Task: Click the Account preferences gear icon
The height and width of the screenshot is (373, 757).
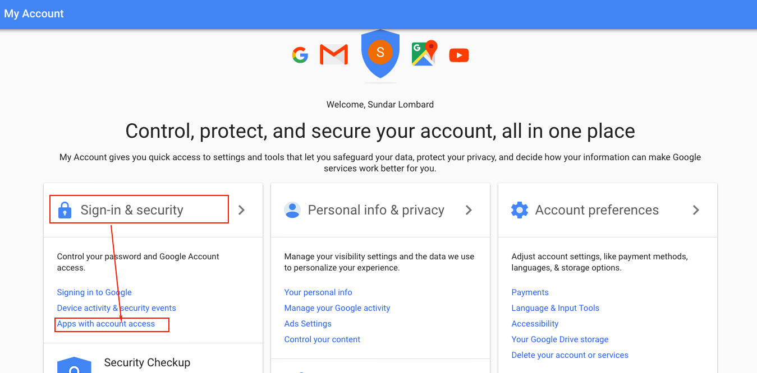Action: (520, 210)
